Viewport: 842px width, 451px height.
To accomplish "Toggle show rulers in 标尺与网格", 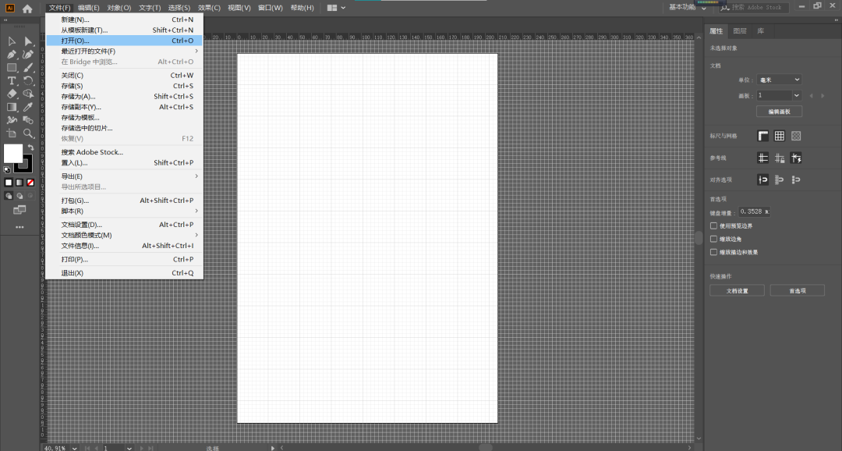I will pos(763,136).
